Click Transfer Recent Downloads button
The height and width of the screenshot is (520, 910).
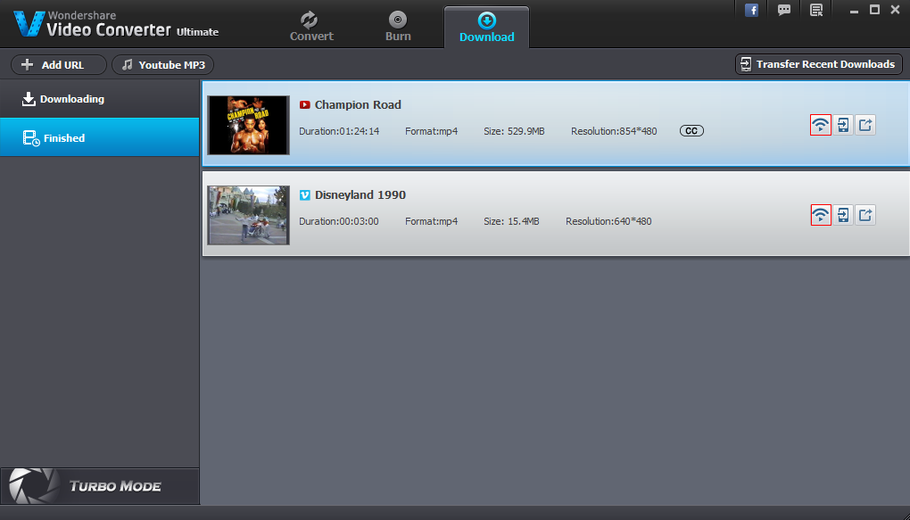click(x=819, y=64)
